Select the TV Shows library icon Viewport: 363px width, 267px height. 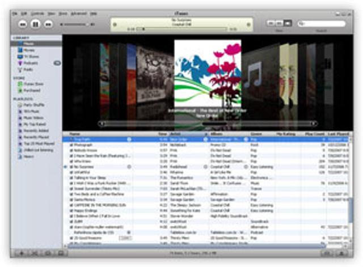(20, 57)
